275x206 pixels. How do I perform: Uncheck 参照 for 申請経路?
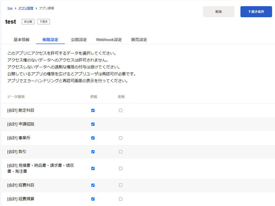coord(93,124)
